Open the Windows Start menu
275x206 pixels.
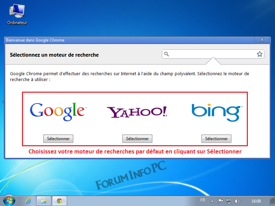click(x=9, y=201)
